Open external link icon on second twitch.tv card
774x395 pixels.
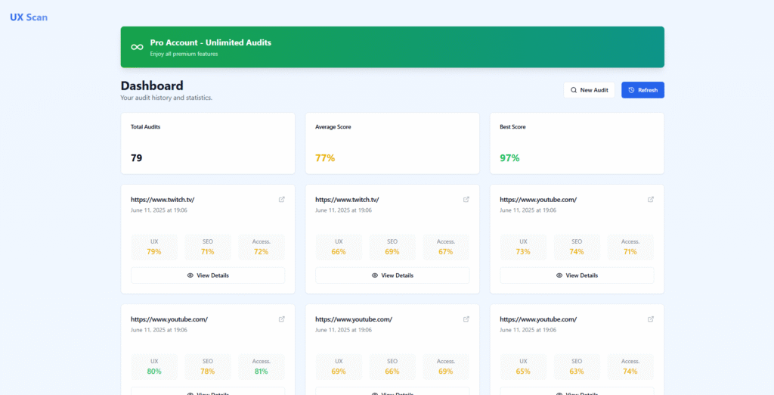pos(466,199)
